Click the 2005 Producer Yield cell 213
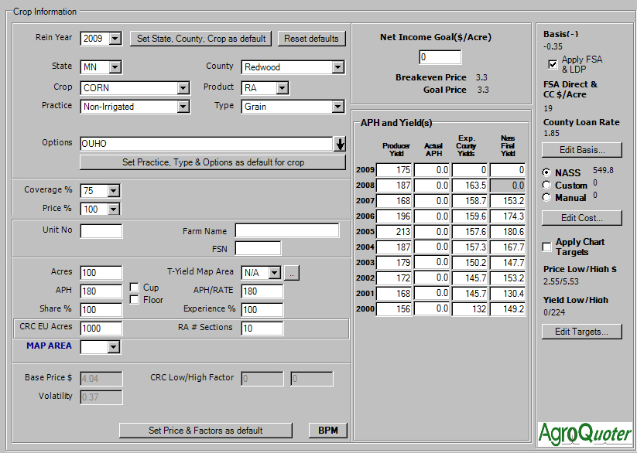Viewport: 637px width, 453px height. [x=394, y=232]
